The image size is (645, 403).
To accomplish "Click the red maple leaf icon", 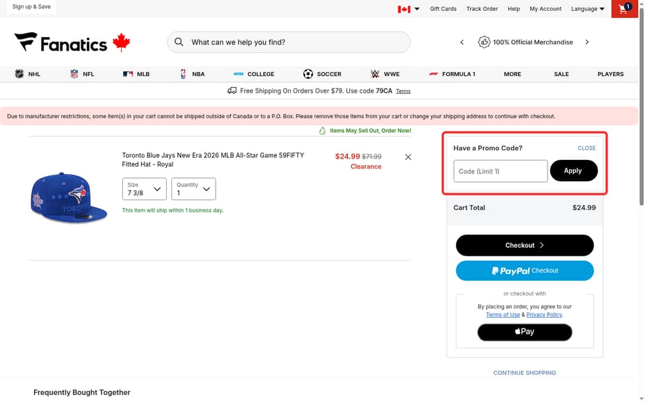I will 122,42.
